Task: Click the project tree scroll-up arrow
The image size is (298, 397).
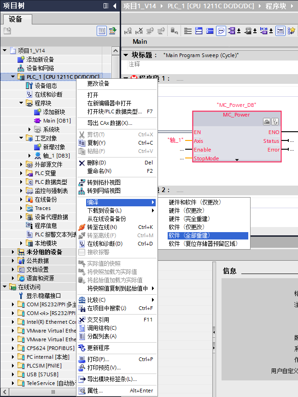Action: click(x=116, y=51)
